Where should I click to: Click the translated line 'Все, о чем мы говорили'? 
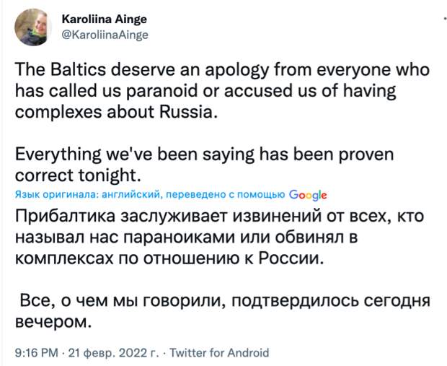pos(121,302)
